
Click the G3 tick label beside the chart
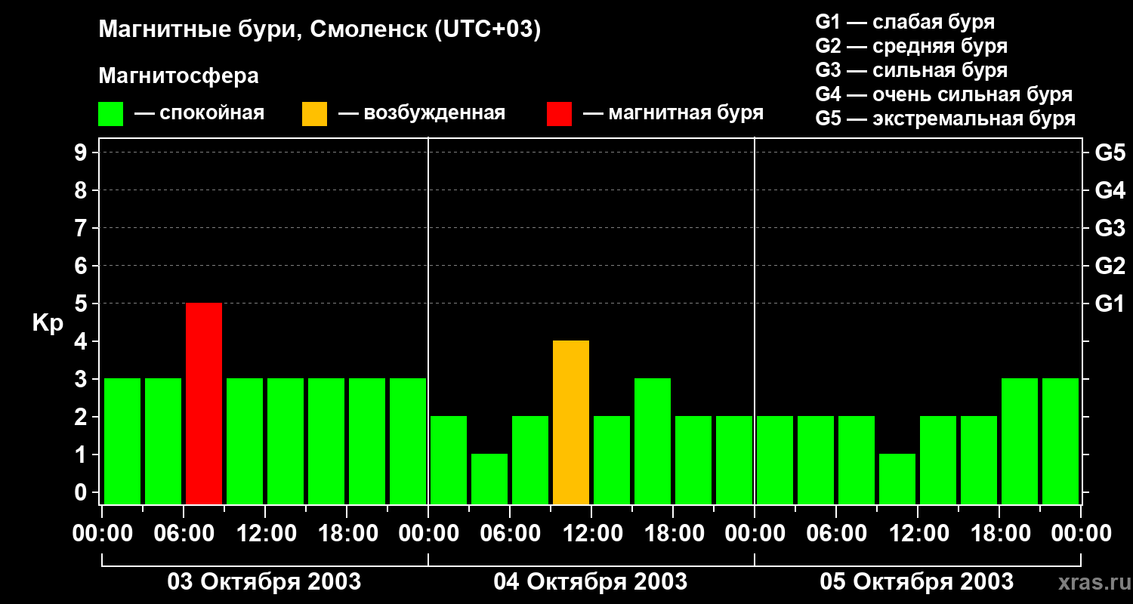tap(1110, 228)
